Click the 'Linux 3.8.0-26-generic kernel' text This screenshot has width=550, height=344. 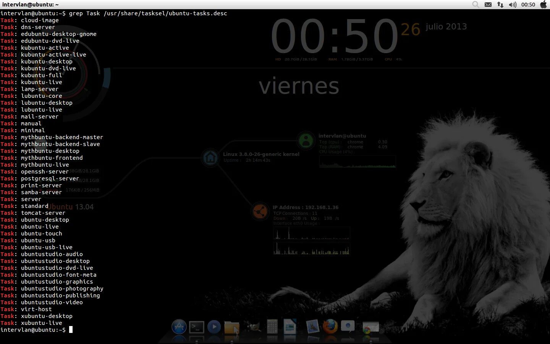click(261, 154)
